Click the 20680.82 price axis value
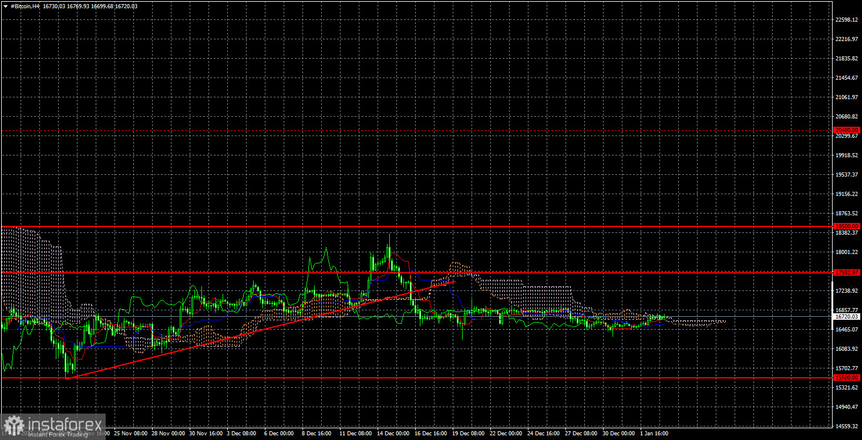 847,117
